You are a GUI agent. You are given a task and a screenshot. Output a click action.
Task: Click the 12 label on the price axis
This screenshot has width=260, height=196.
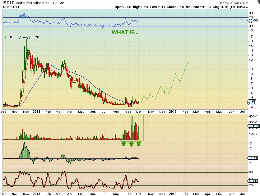[x=251, y=60]
